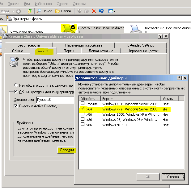191x190 pixels.
Task: Expand the Back button history arrow
Action: 13,11
